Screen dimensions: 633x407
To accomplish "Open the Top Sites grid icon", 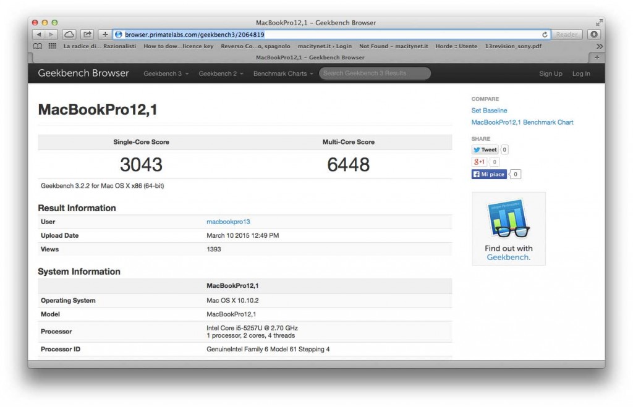I will [x=53, y=46].
